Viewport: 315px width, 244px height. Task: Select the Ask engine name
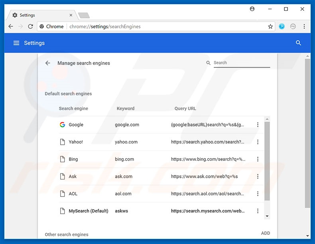(x=73, y=177)
